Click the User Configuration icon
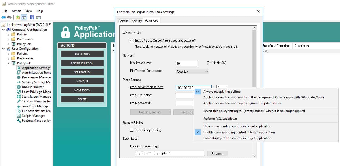340x166 pixels. [9, 49]
